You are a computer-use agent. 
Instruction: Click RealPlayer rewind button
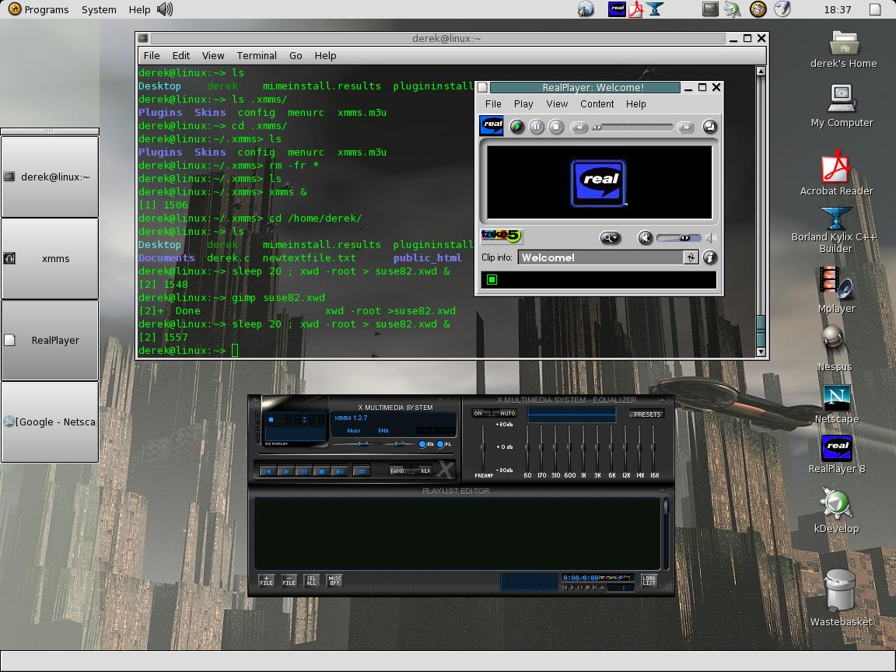coord(579,128)
